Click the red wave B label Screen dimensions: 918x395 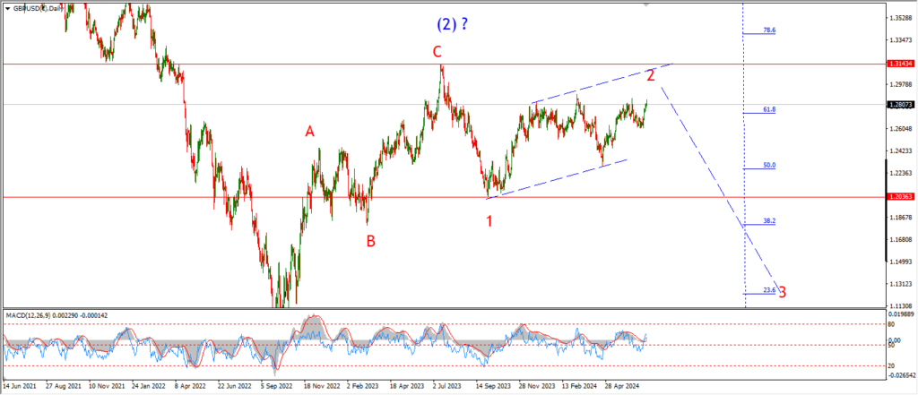pyautogui.click(x=369, y=240)
